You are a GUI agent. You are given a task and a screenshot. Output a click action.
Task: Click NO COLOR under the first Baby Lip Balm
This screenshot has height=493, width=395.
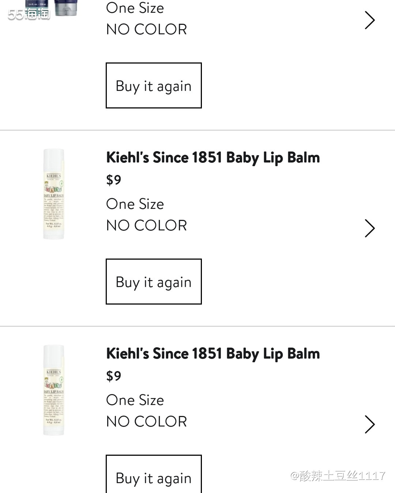tap(147, 225)
